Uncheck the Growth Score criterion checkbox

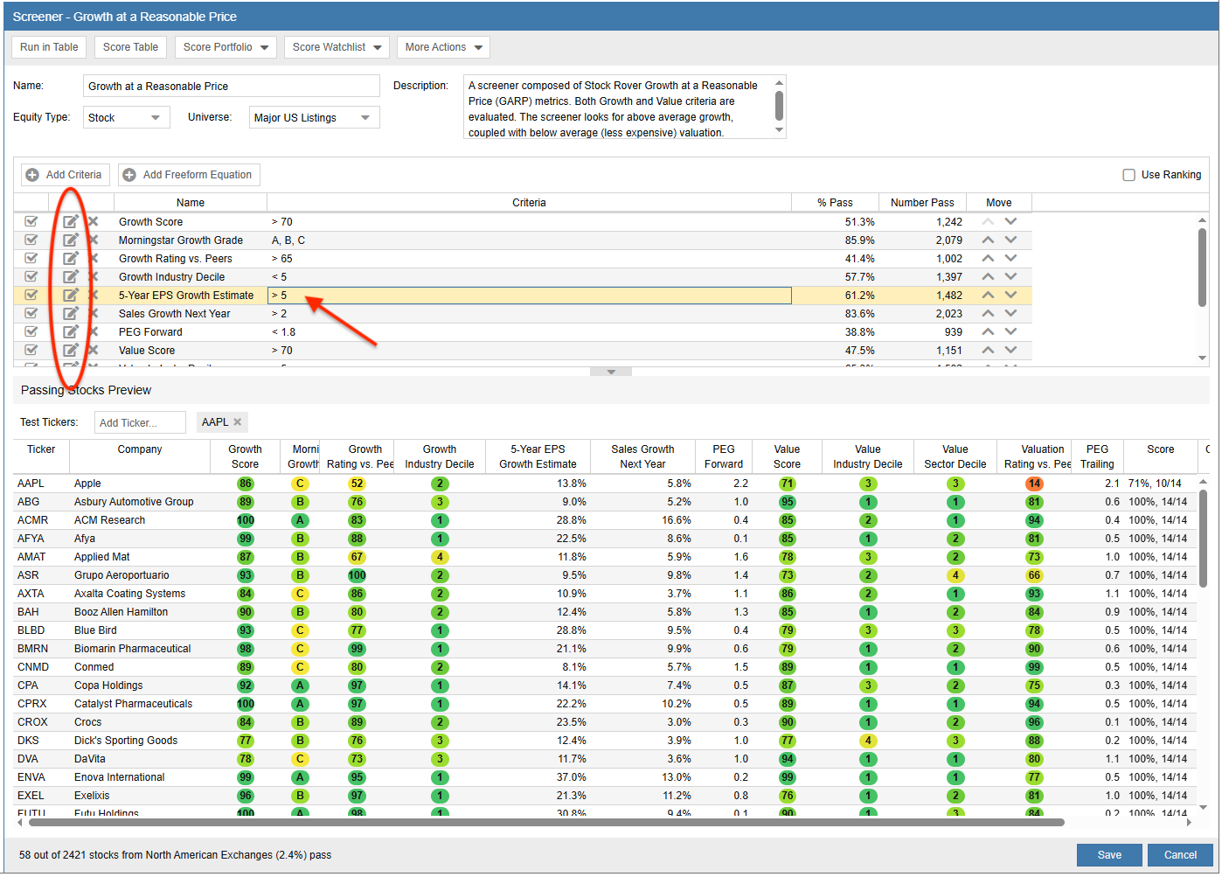[x=31, y=222]
